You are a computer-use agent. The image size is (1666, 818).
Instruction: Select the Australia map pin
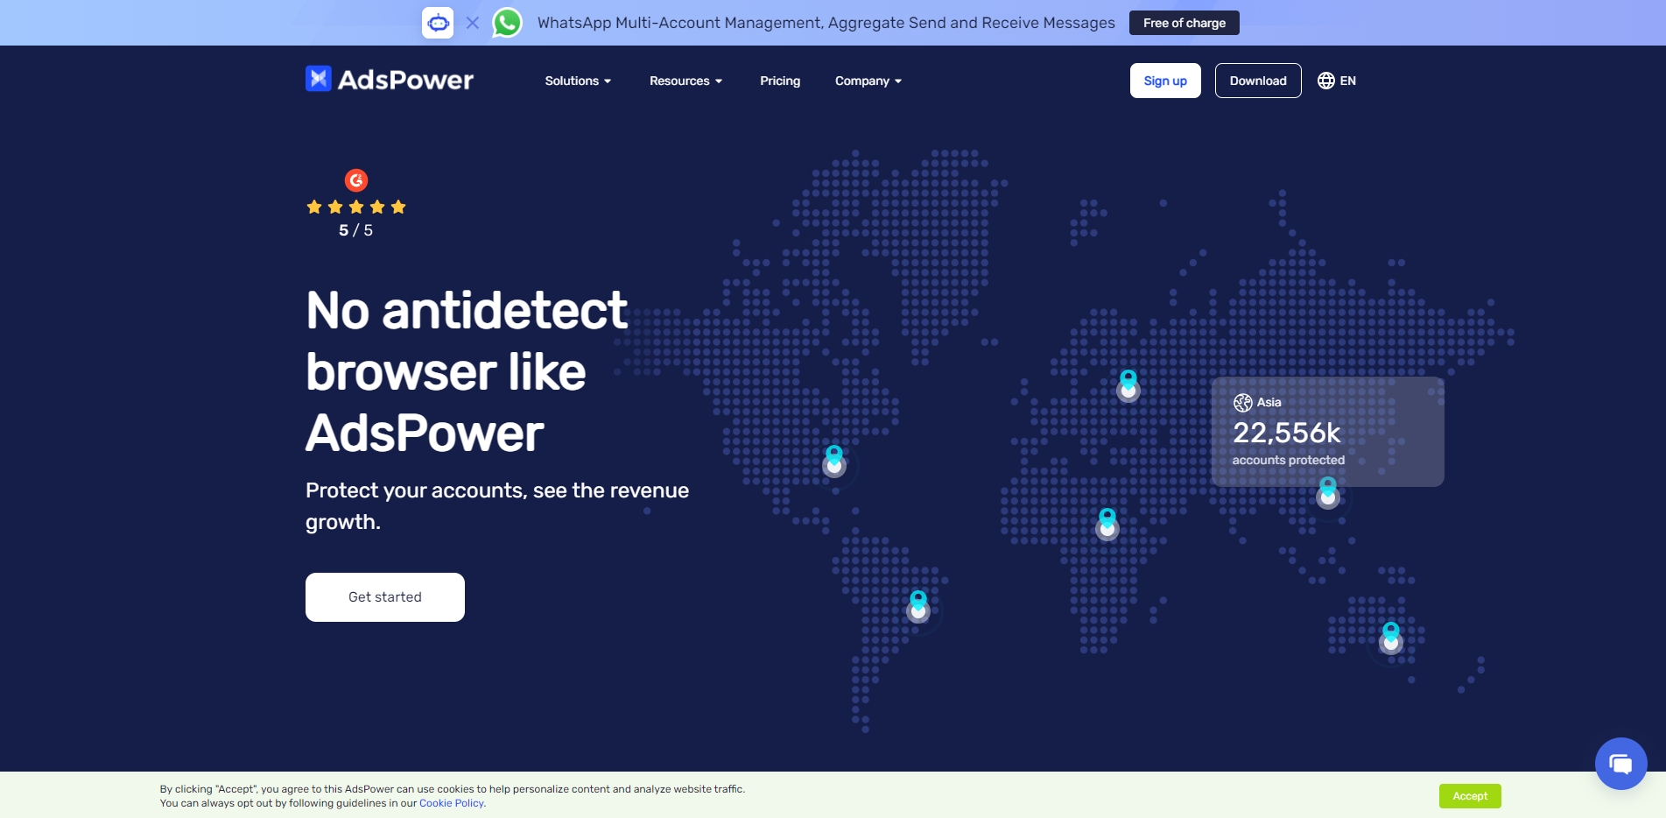1391,638
